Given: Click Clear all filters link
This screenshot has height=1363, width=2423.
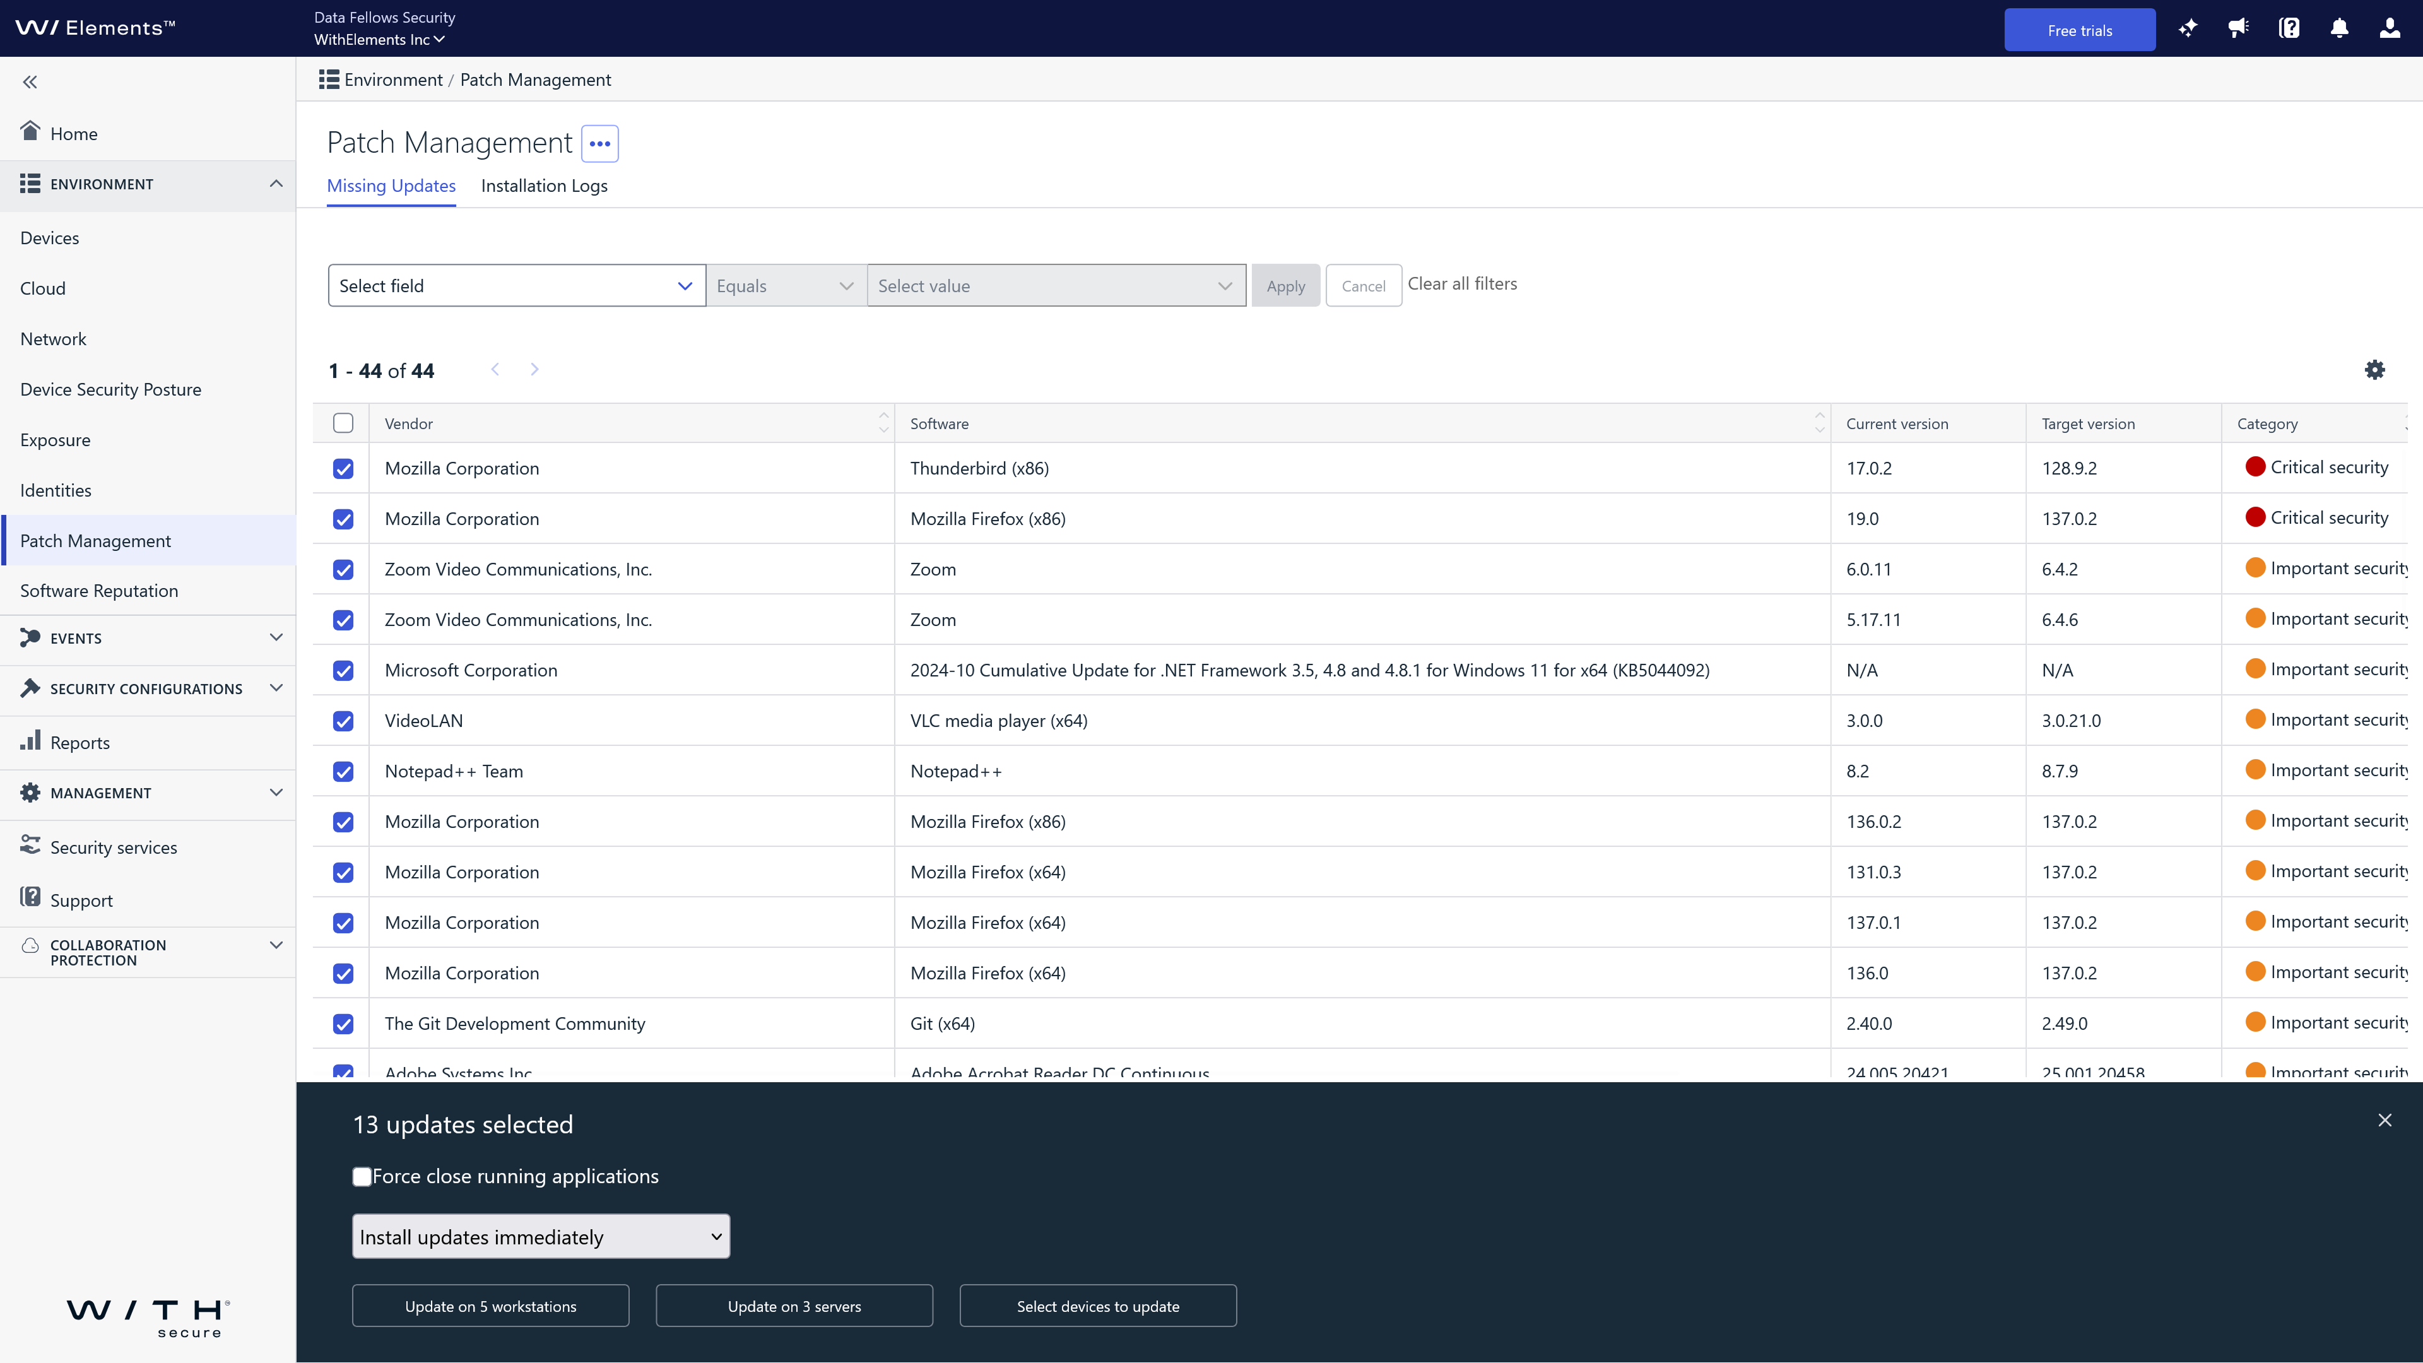Looking at the screenshot, I should pyautogui.click(x=1462, y=284).
